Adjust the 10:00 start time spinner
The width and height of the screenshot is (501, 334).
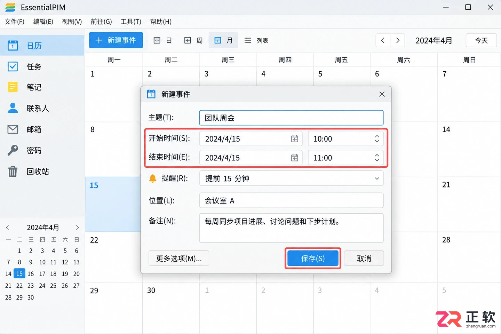tap(377, 139)
